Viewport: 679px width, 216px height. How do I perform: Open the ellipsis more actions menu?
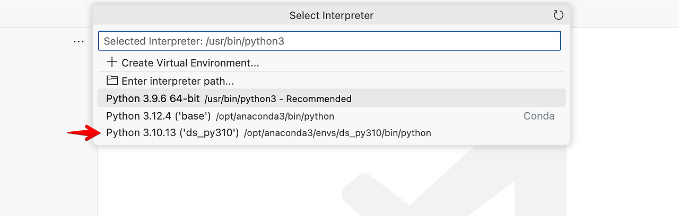click(x=79, y=41)
